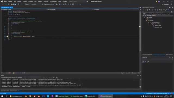Collapse the Scripts folder node
Image resolution: width=174 pixels, height=98 pixels.
(147, 21)
